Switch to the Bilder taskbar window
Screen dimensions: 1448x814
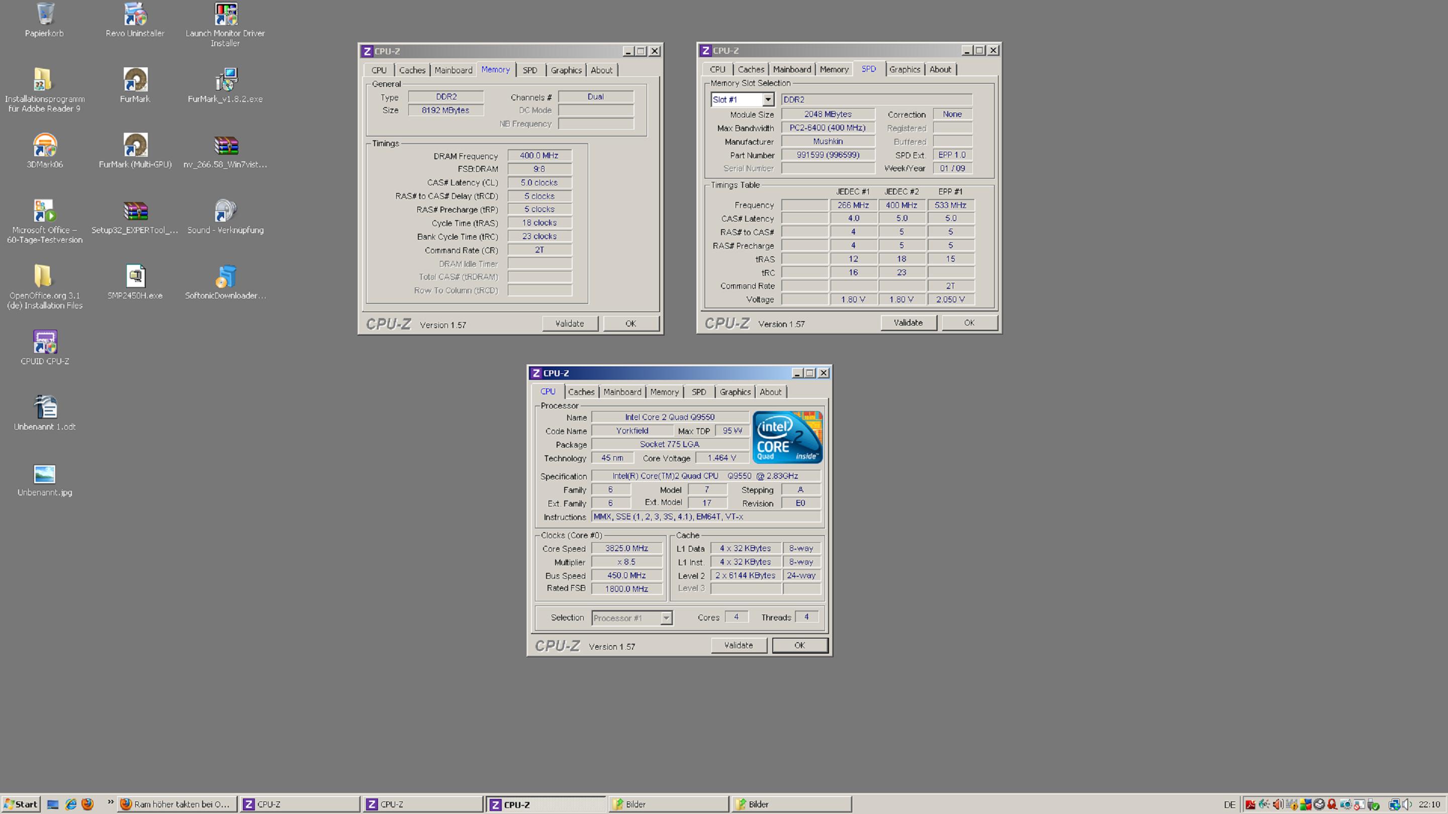(x=668, y=804)
